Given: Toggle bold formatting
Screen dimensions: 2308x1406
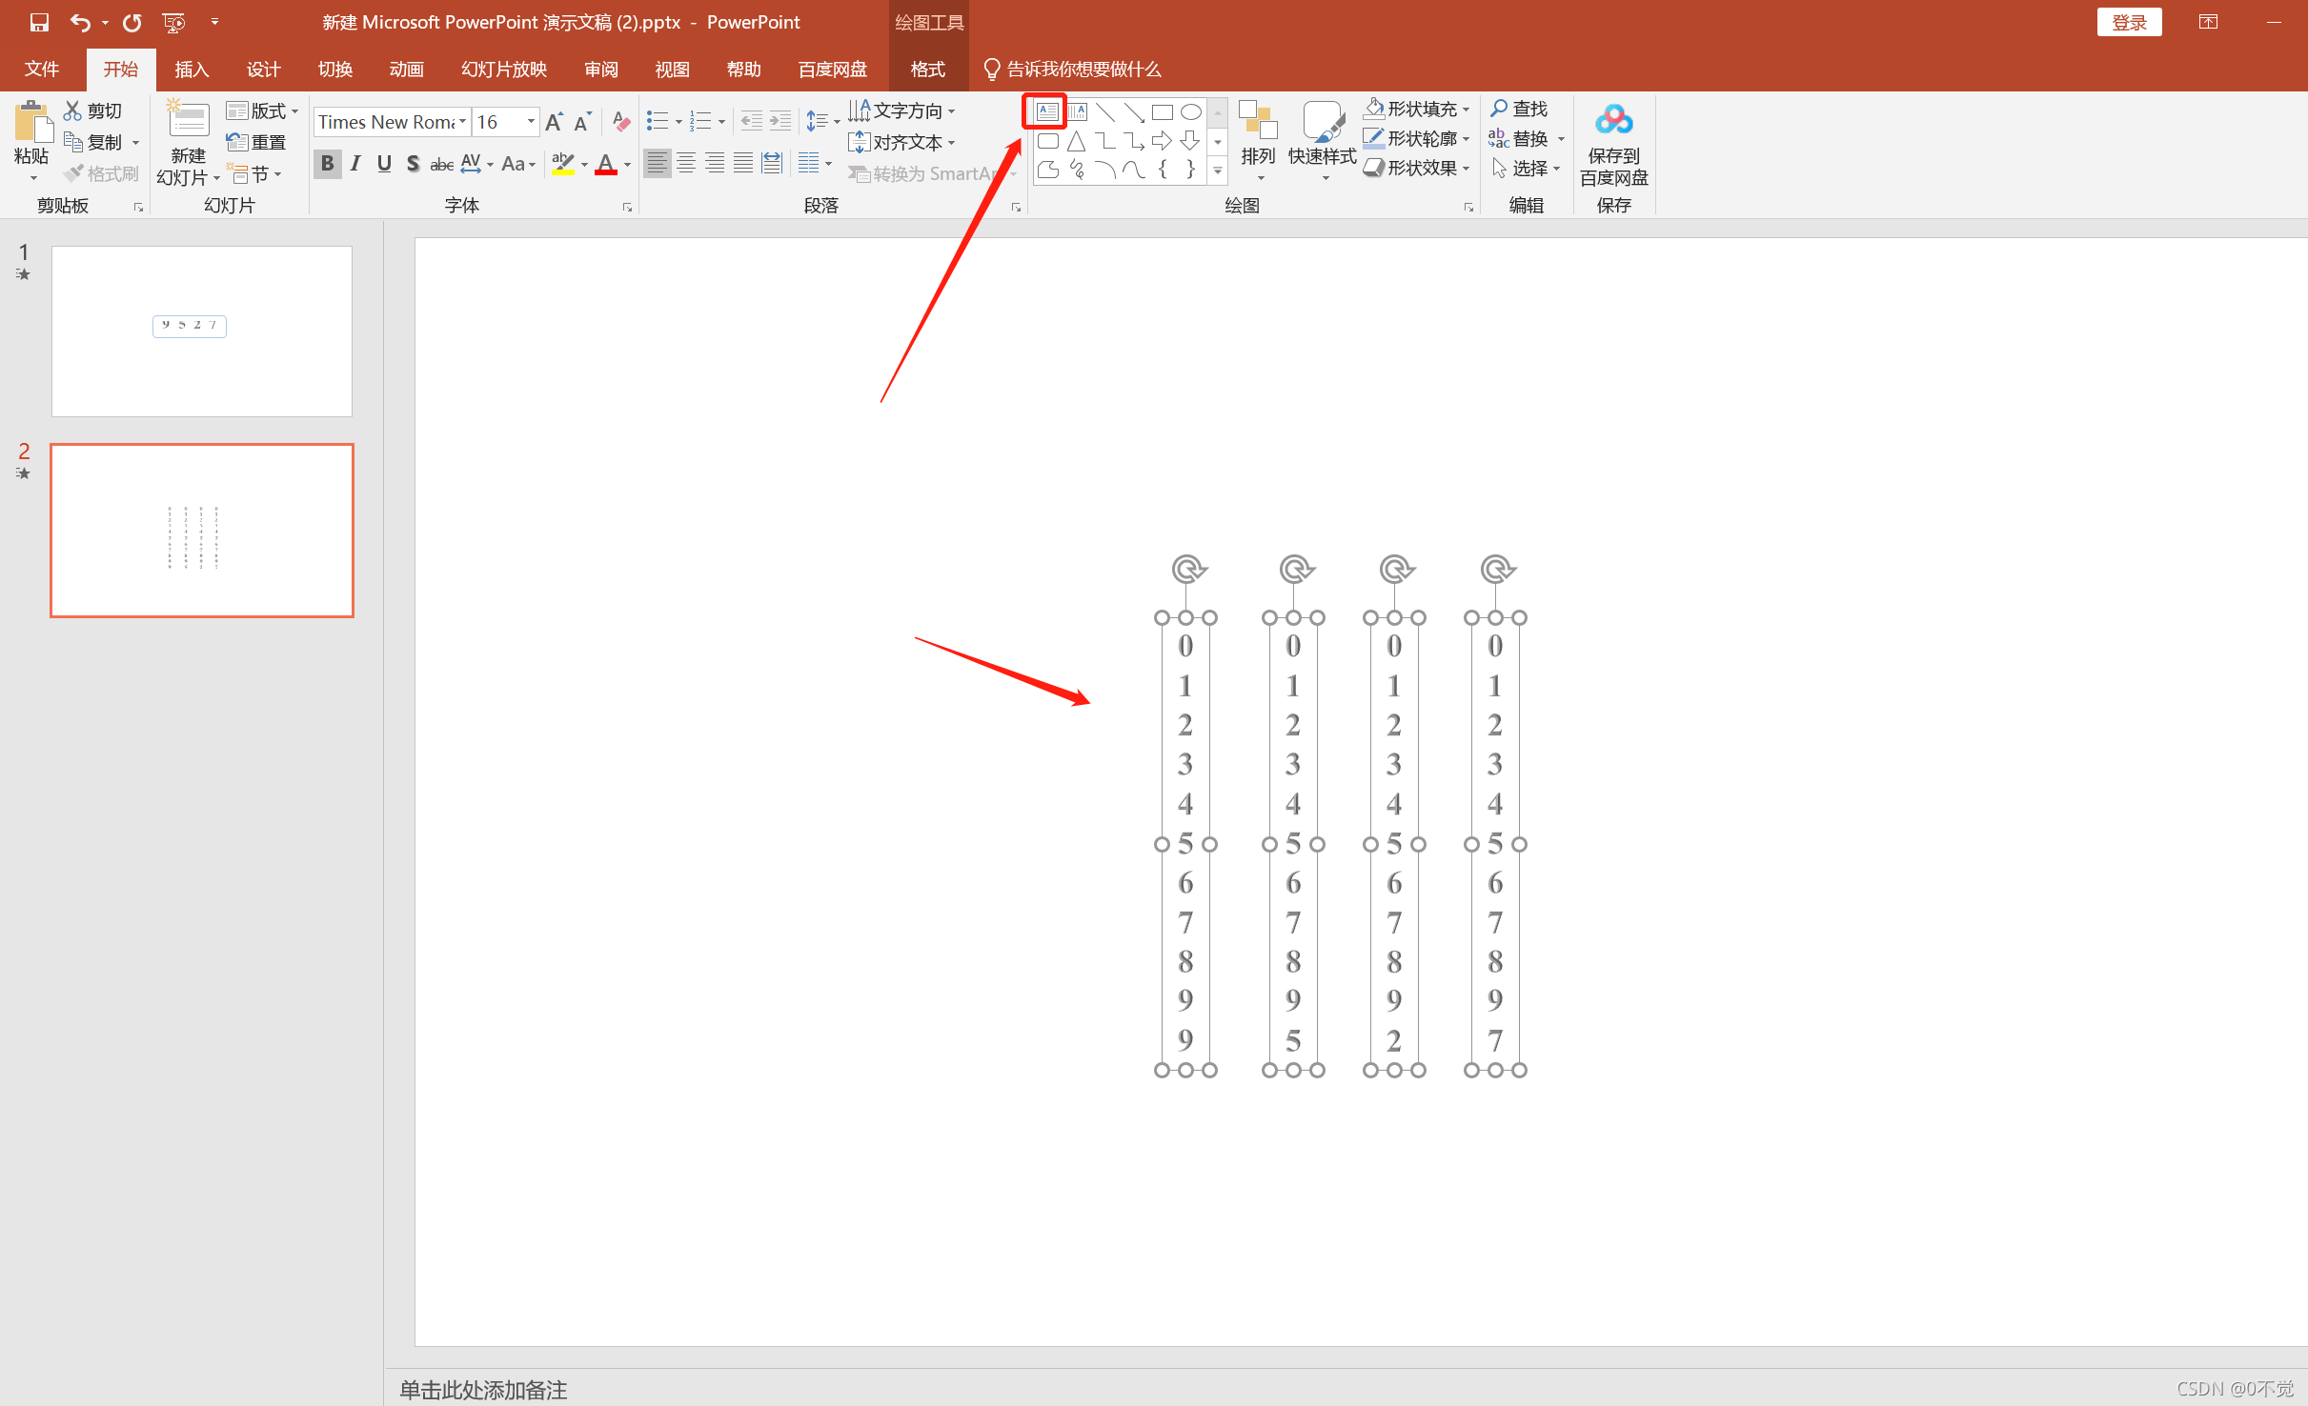Looking at the screenshot, I should pos(327,164).
